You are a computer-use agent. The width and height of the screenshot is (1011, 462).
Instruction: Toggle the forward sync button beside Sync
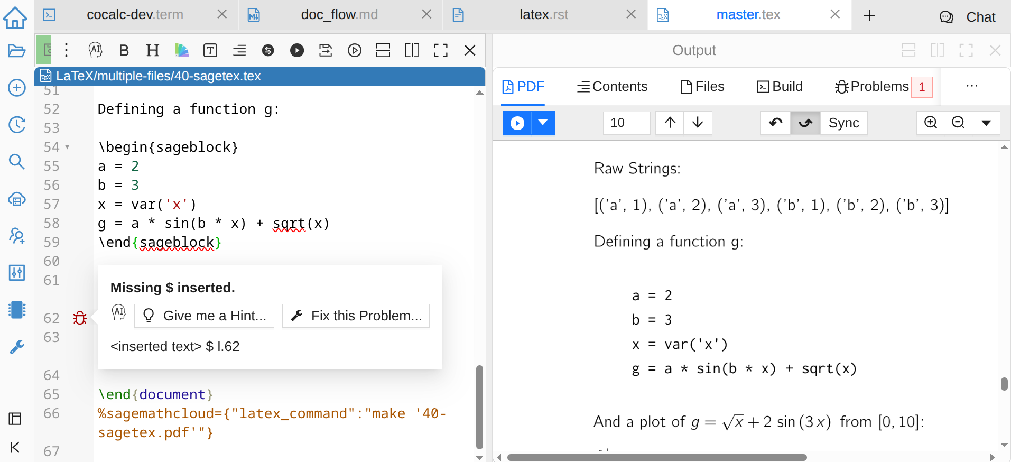(805, 123)
